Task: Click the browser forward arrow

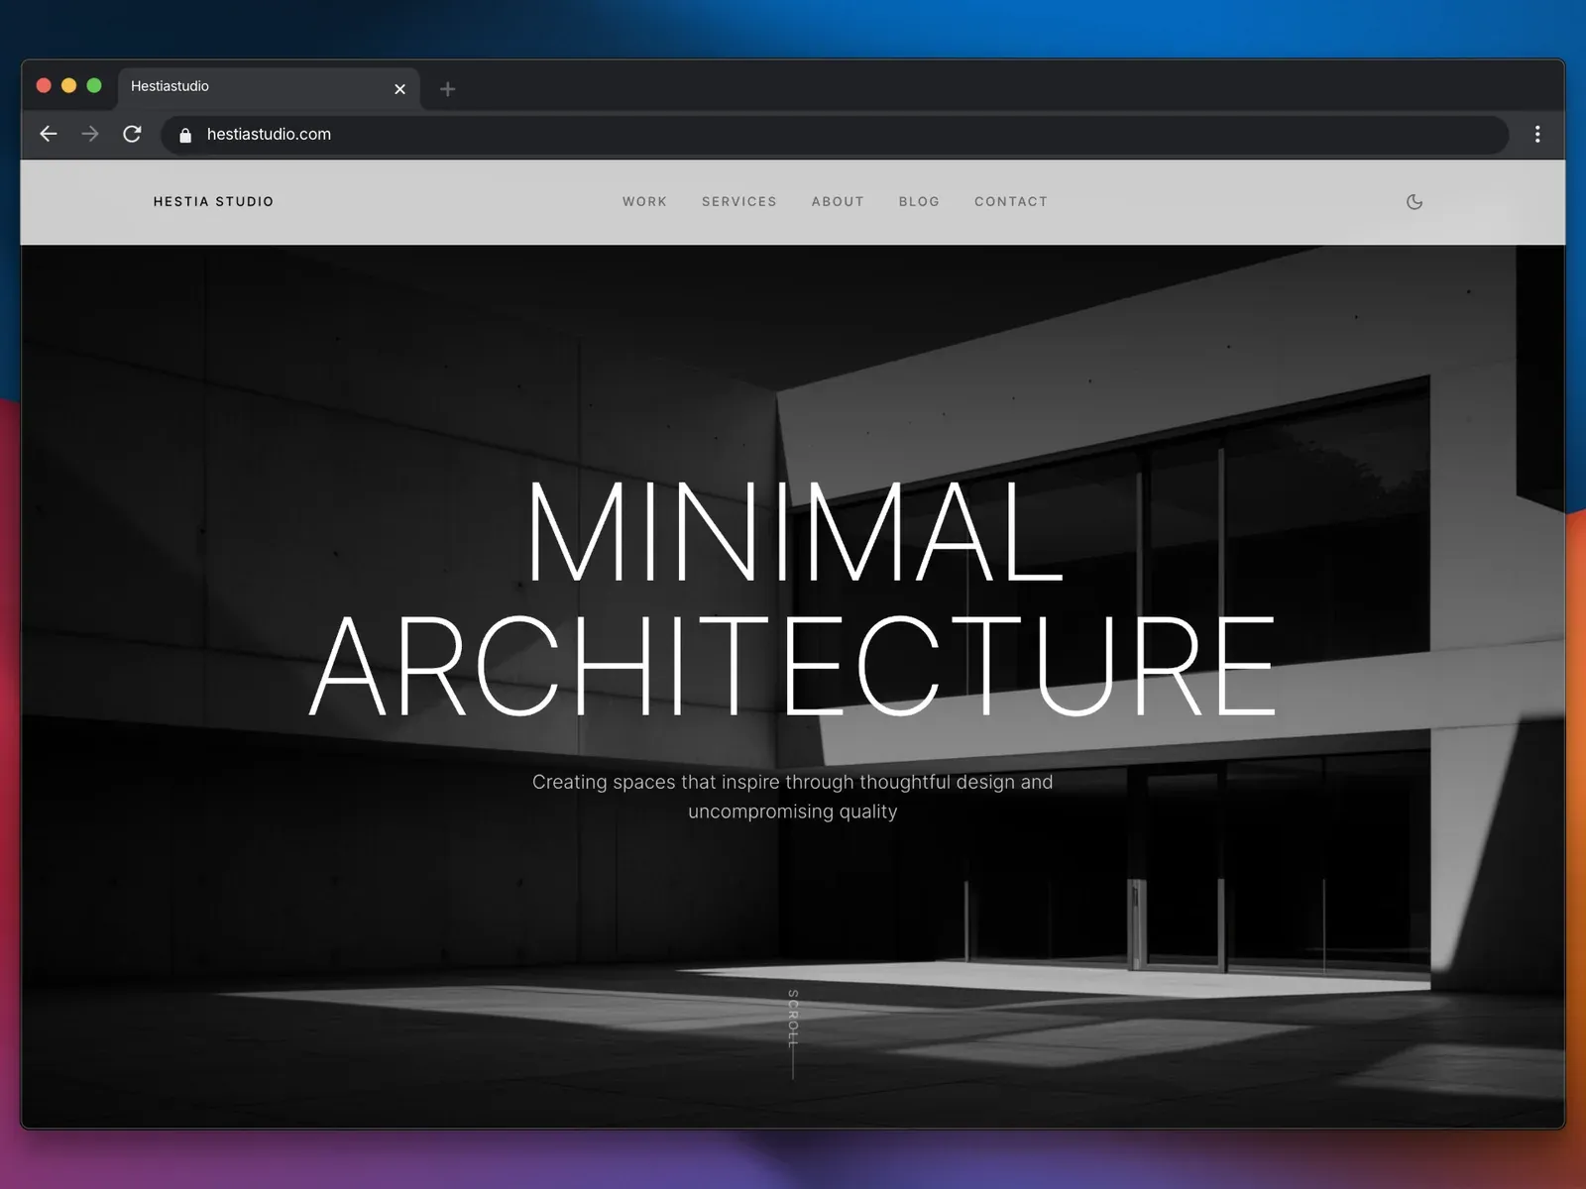Action: (x=90, y=134)
